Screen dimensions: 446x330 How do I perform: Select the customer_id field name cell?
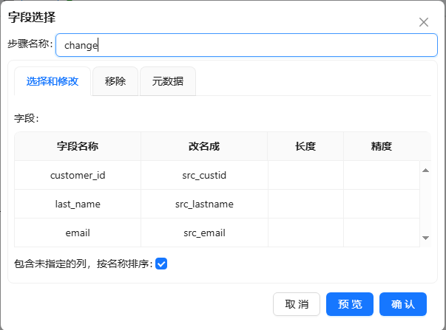[78, 175]
